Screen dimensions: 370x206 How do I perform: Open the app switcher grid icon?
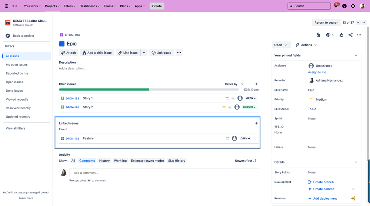tap(6, 6)
